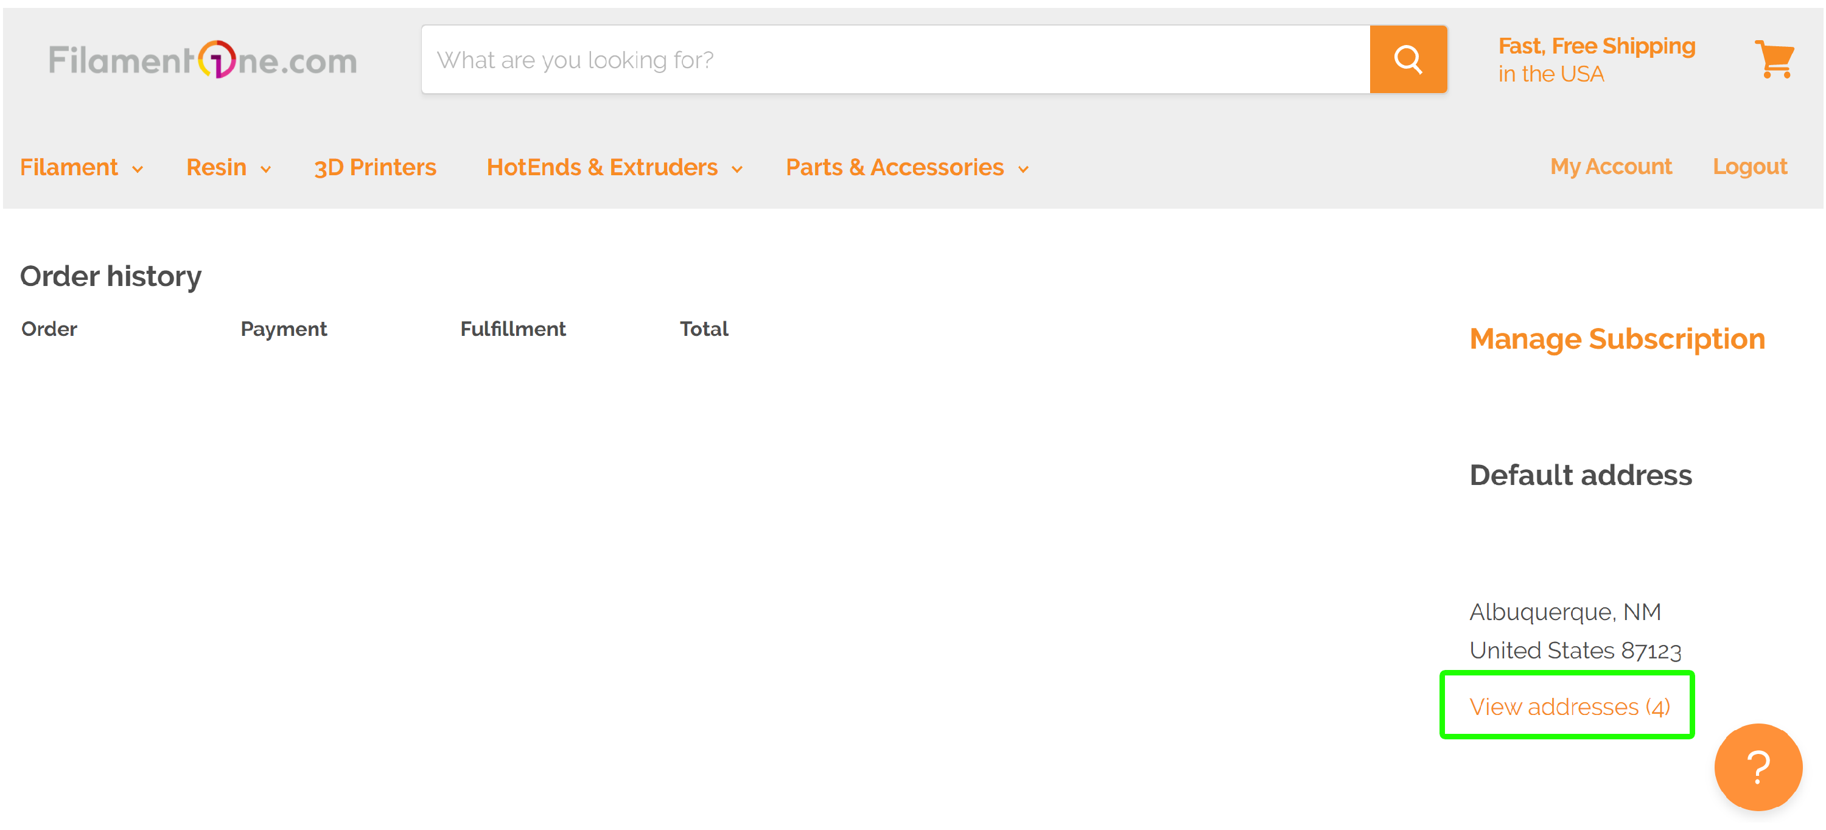Click the FilamentOne.com logo
Viewport: 1826px width, 830px height.
pyautogui.click(x=203, y=60)
